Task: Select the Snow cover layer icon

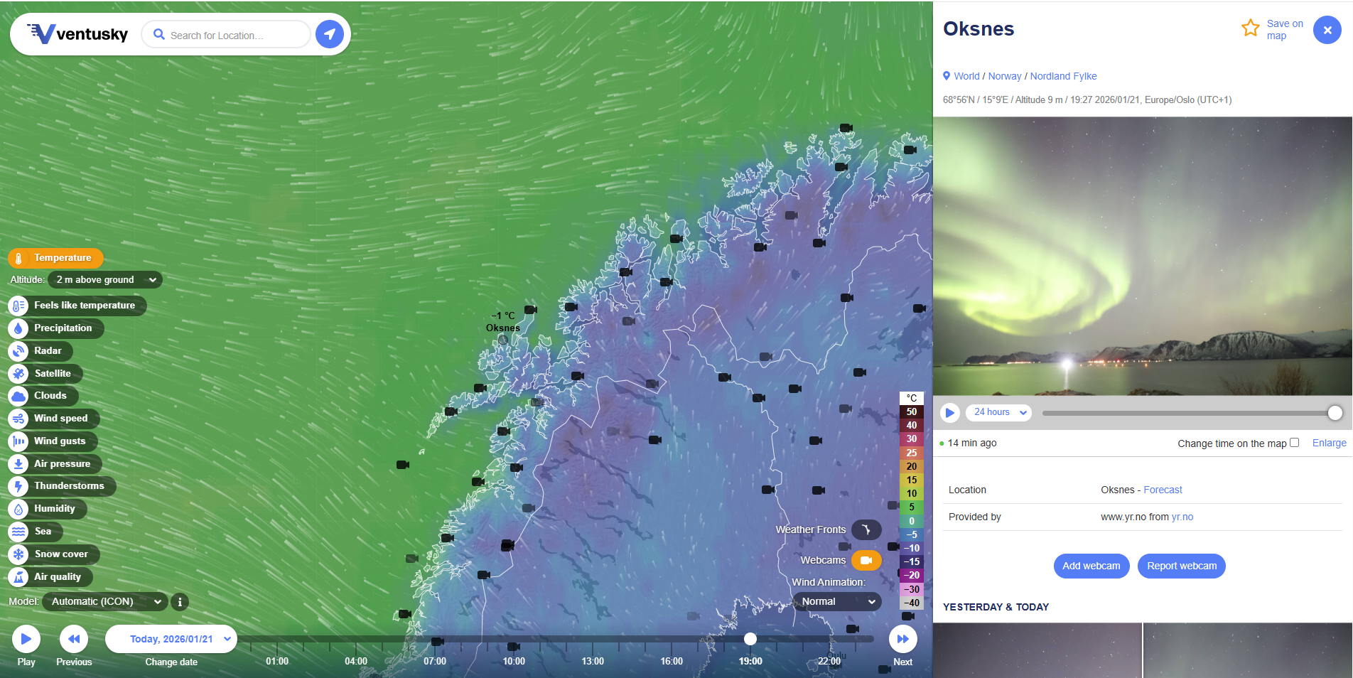Action: pyautogui.click(x=18, y=554)
